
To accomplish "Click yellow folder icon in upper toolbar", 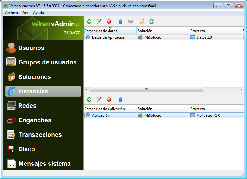I will (x=142, y=21).
